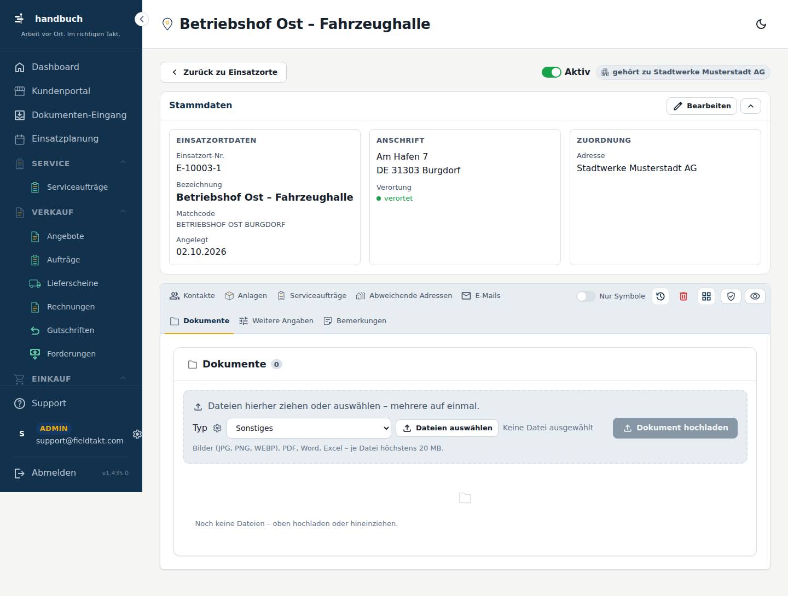Go to Dokumenten-Eingang

[x=71, y=115]
